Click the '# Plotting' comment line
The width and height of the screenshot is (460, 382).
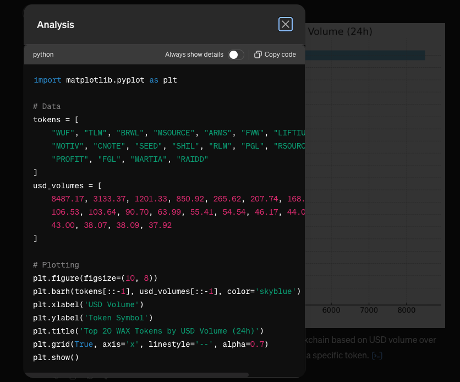(x=56, y=265)
